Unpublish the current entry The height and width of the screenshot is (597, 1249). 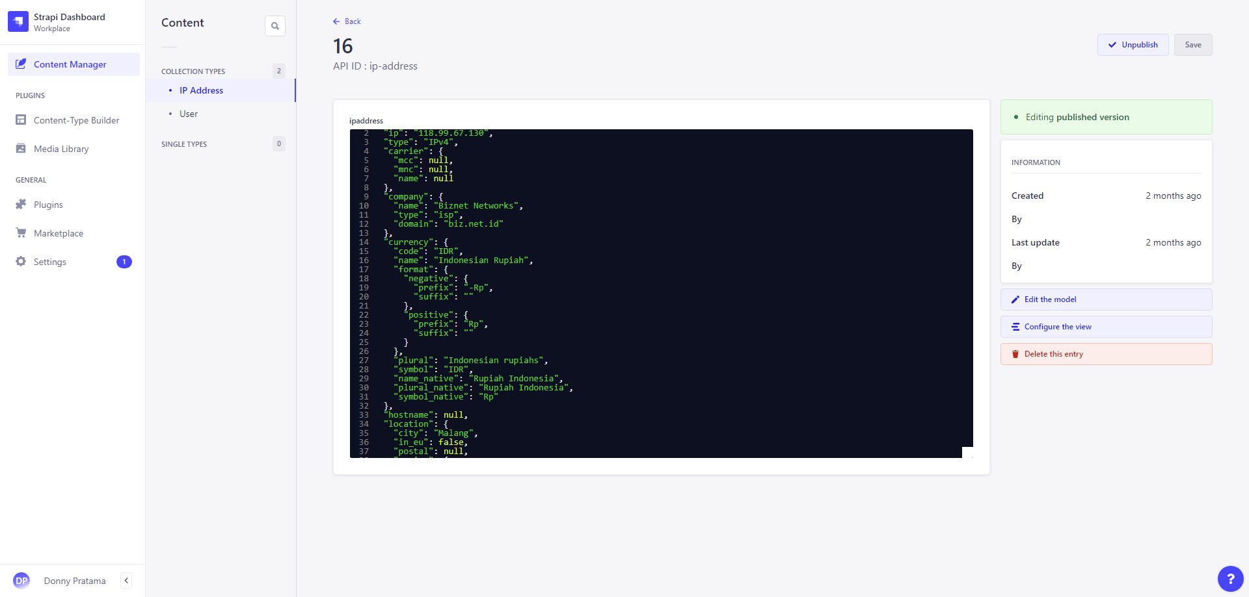click(1133, 45)
